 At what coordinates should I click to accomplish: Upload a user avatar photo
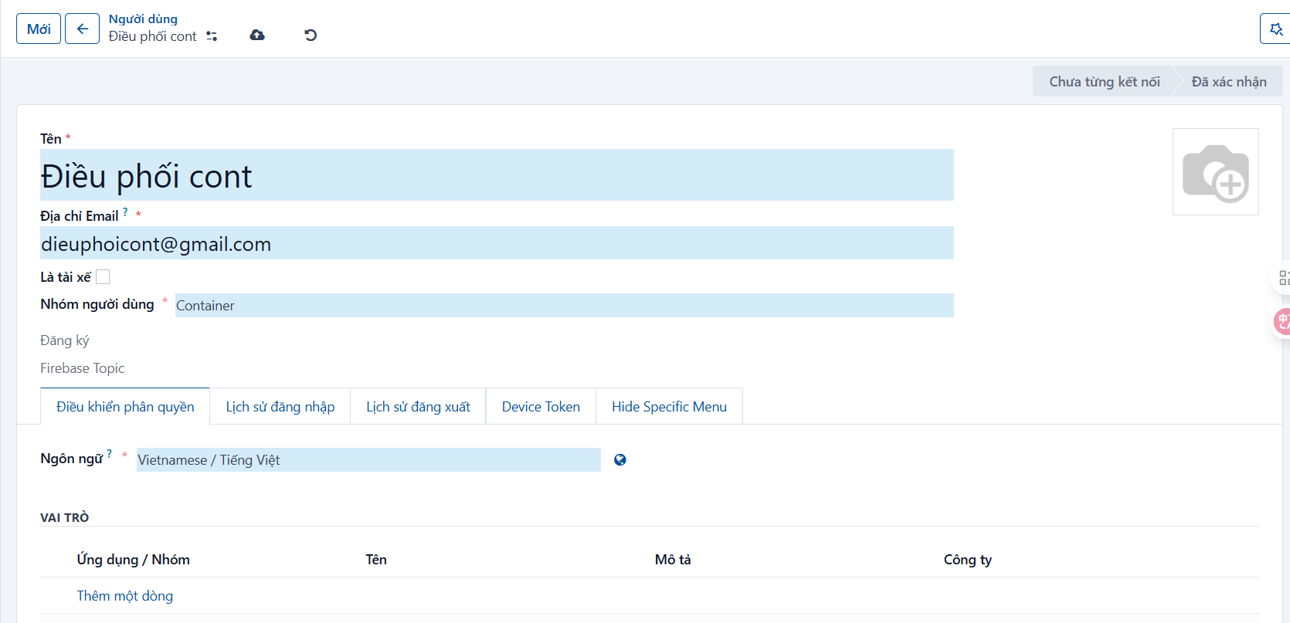point(1216,172)
